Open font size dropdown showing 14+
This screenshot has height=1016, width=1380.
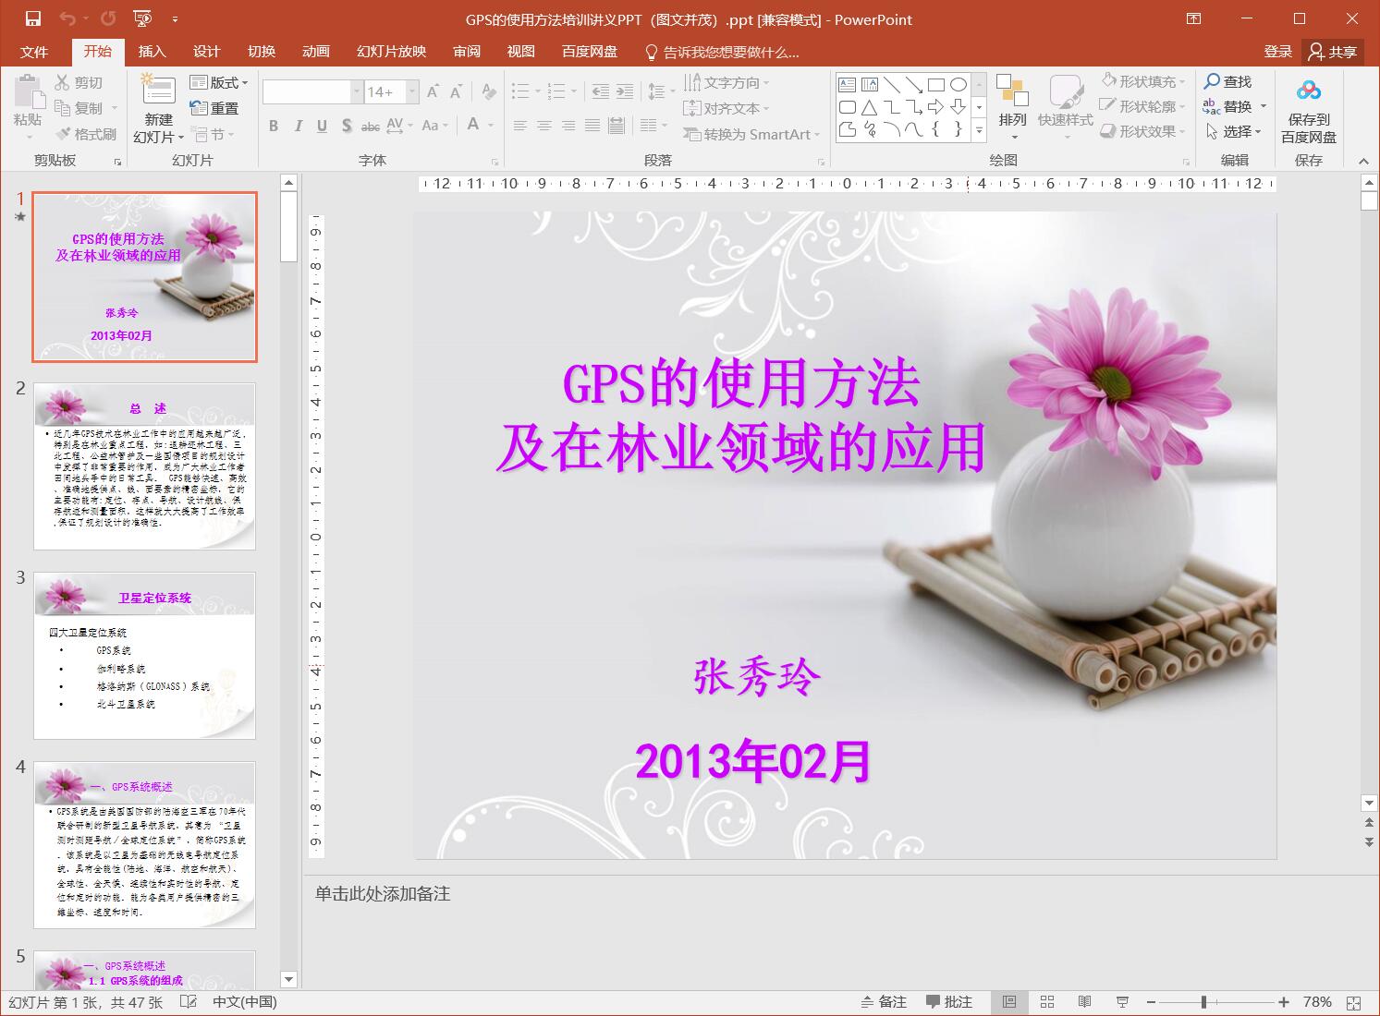click(412, 91)
